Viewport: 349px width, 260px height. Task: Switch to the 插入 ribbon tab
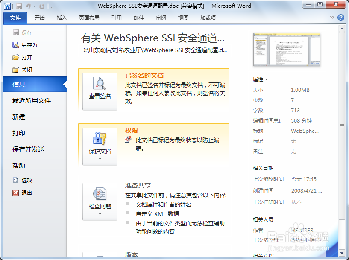61,18
